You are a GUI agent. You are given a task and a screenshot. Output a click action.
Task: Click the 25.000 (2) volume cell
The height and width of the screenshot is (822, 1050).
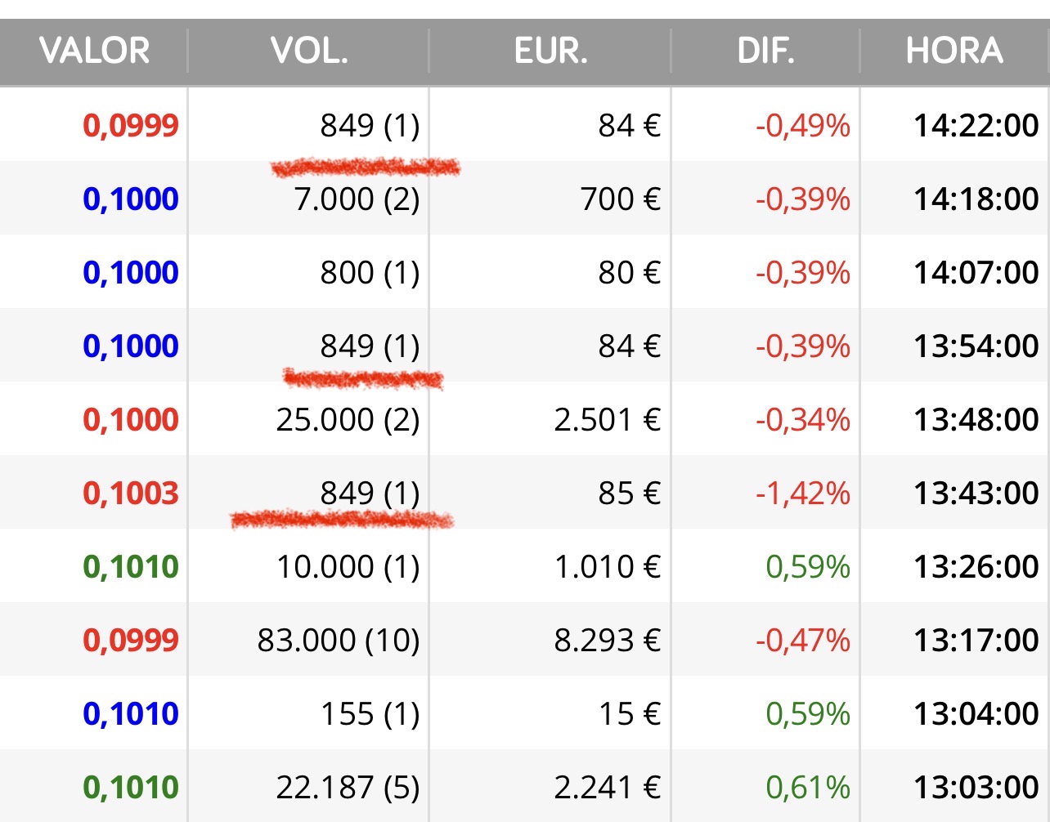pos(348,420)
